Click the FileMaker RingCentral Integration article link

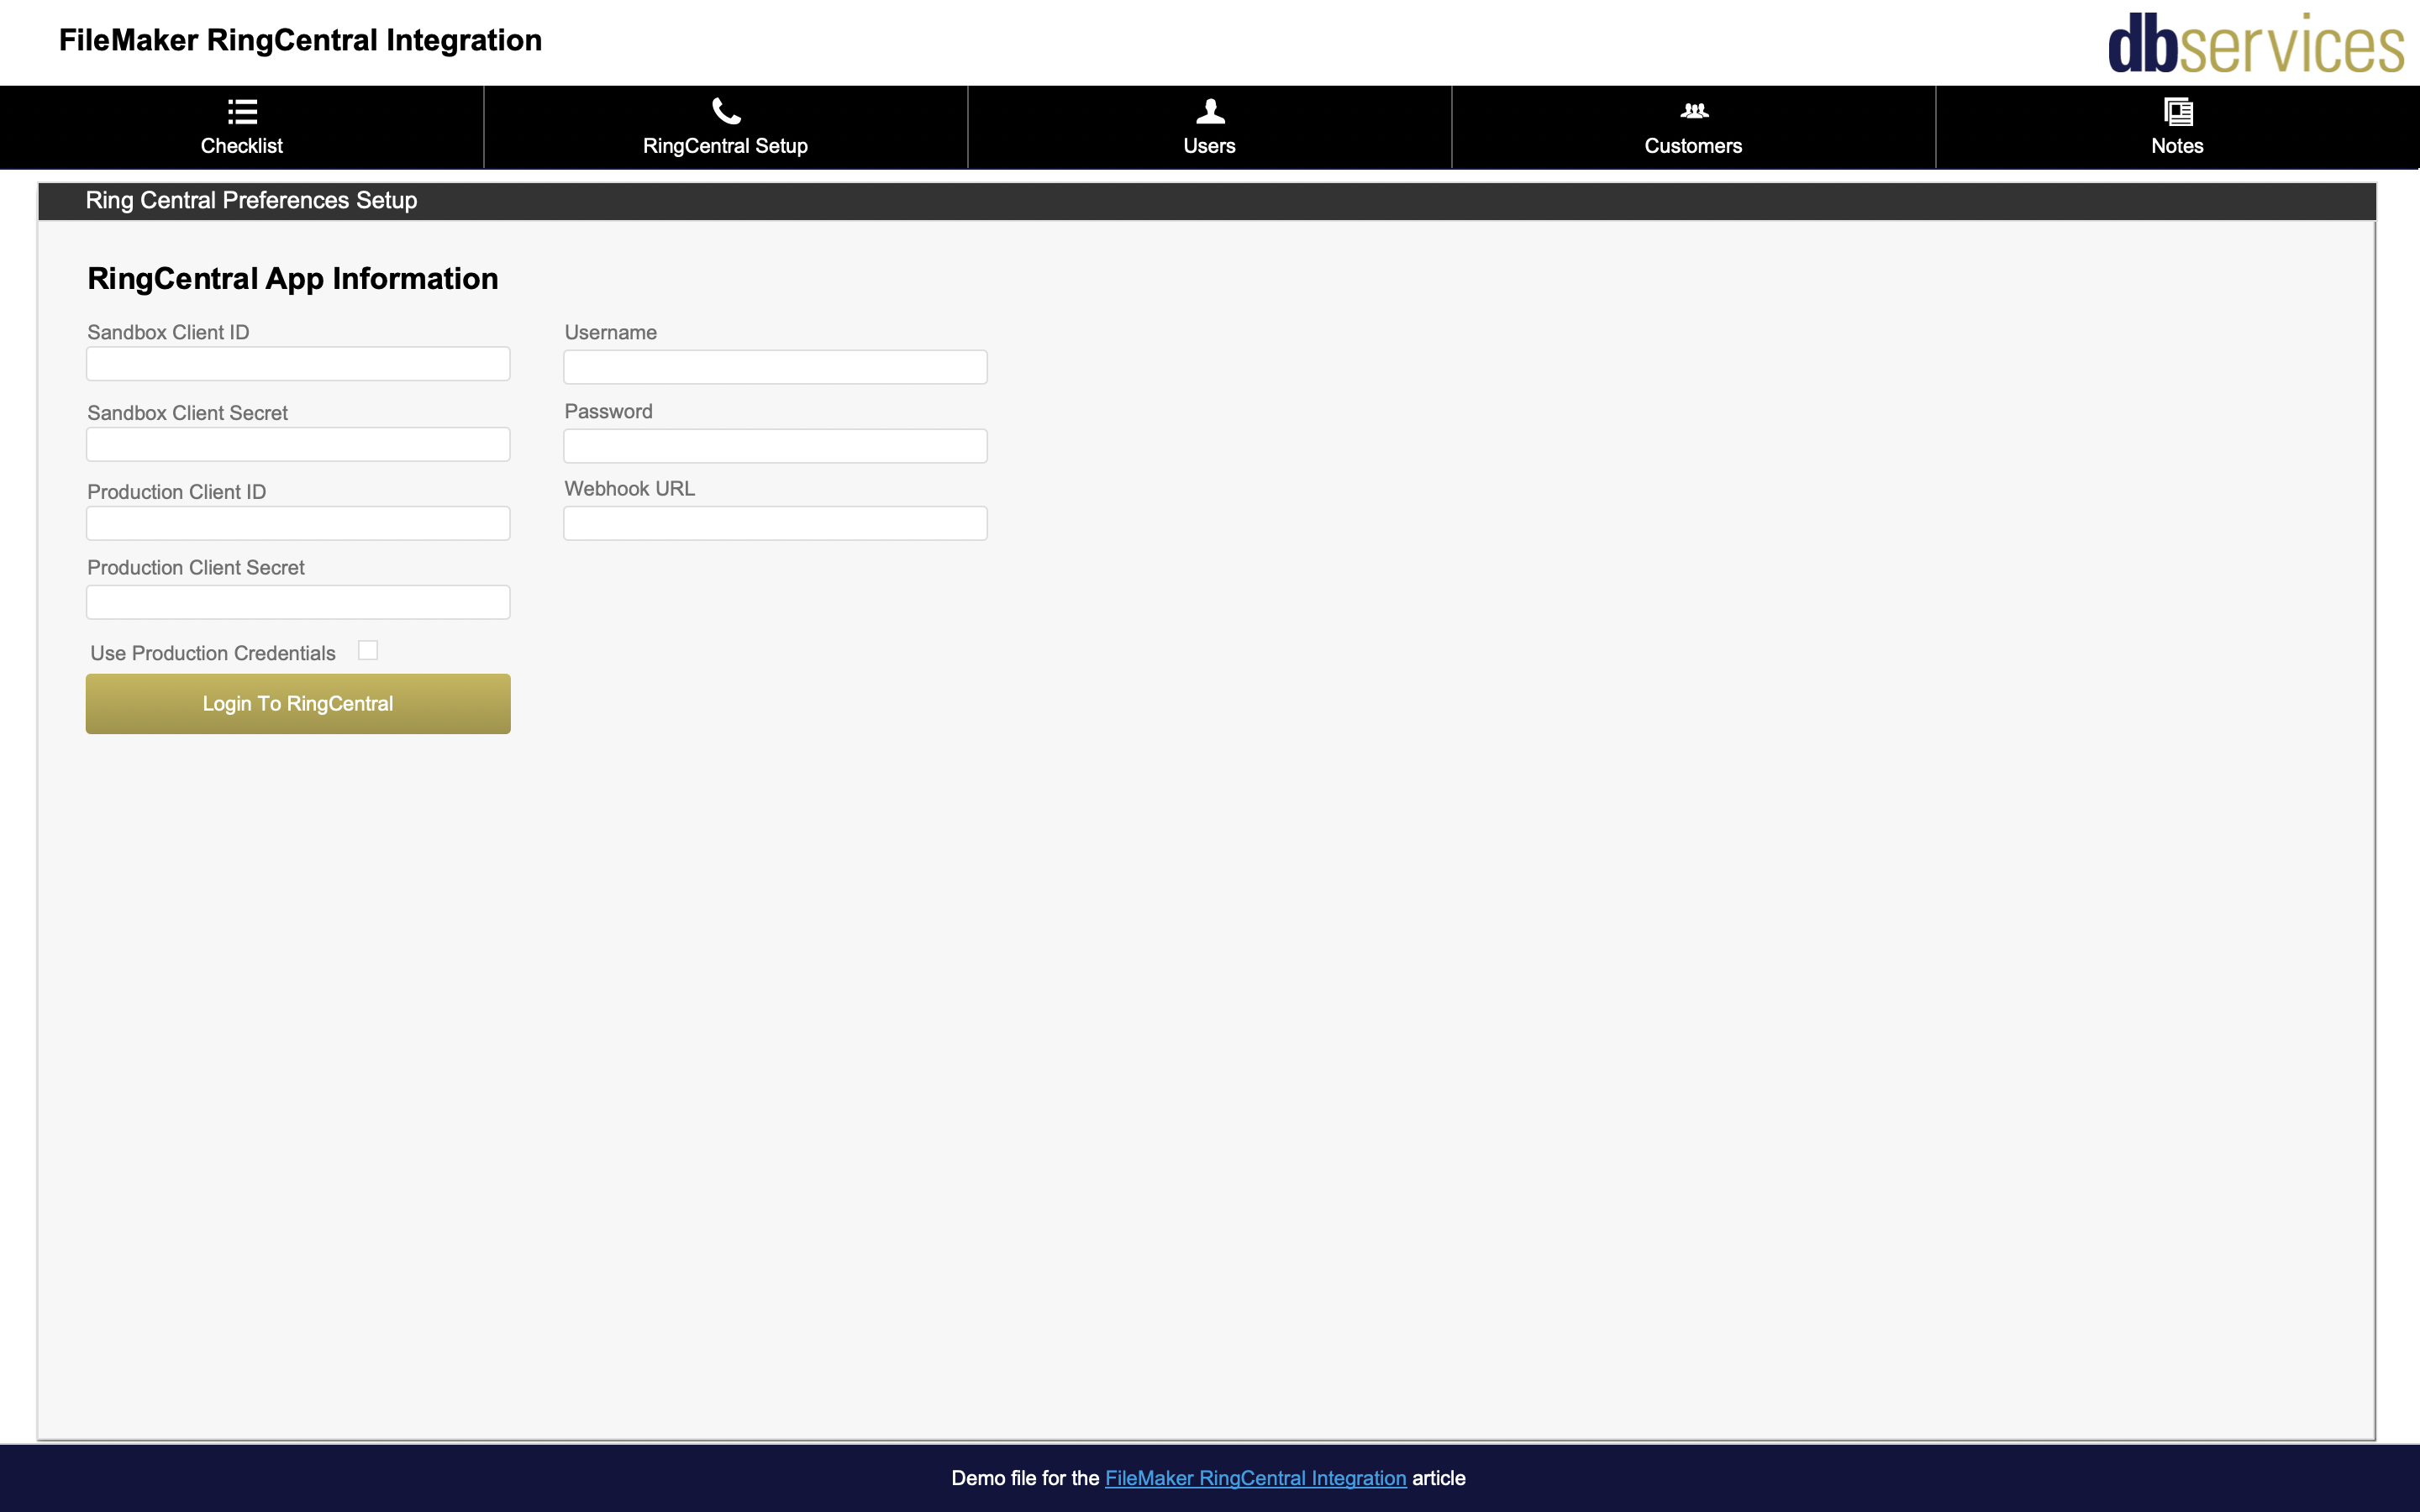(1255, 1478)
